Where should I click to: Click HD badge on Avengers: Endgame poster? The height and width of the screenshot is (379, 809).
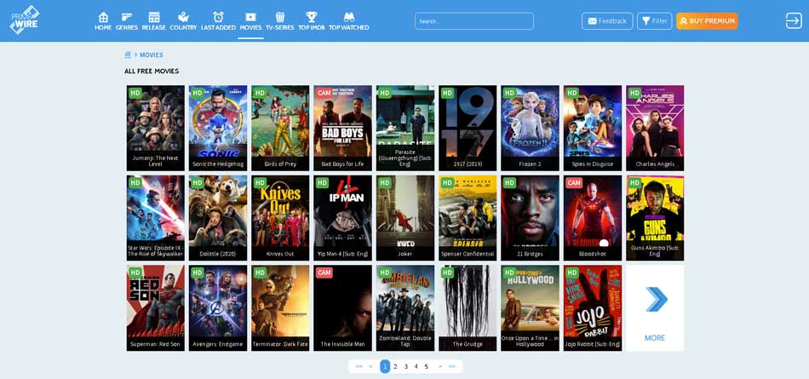198,273
